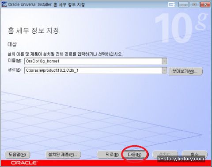
Task: Click the disabled 설치(I) install button
Action: 165,154
